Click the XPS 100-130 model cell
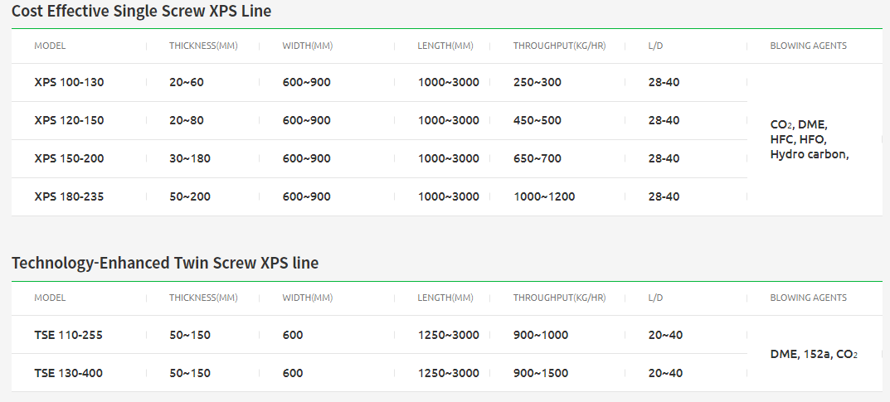890x402 pixels. pos(69,82)
